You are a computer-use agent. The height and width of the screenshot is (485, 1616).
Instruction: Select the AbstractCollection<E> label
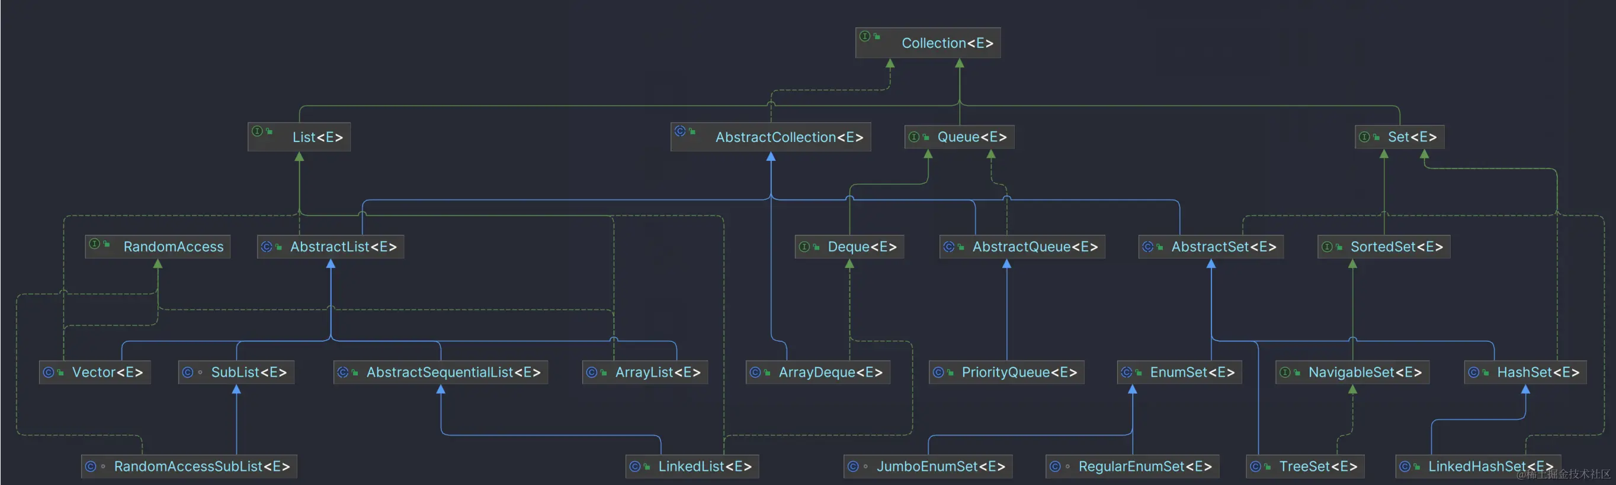point(789,137)
